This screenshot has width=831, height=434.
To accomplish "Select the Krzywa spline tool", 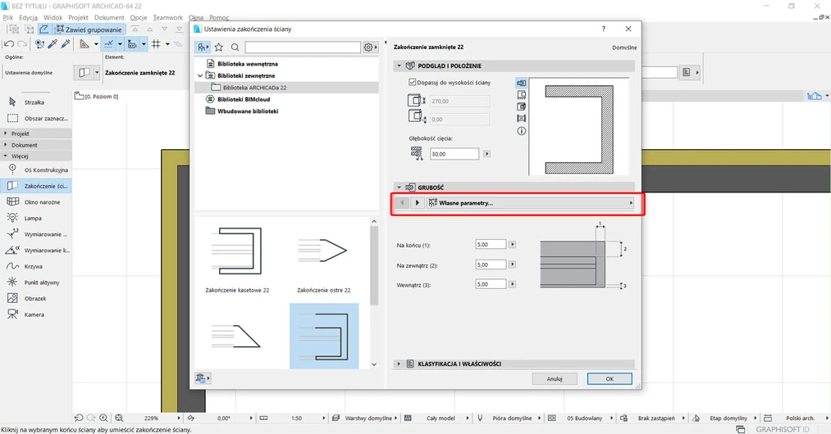I will (37, 266).
